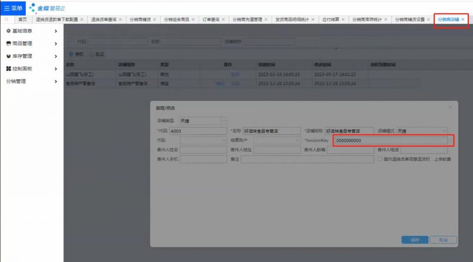Open the 店铺类型 dropdown

(224, 121)
